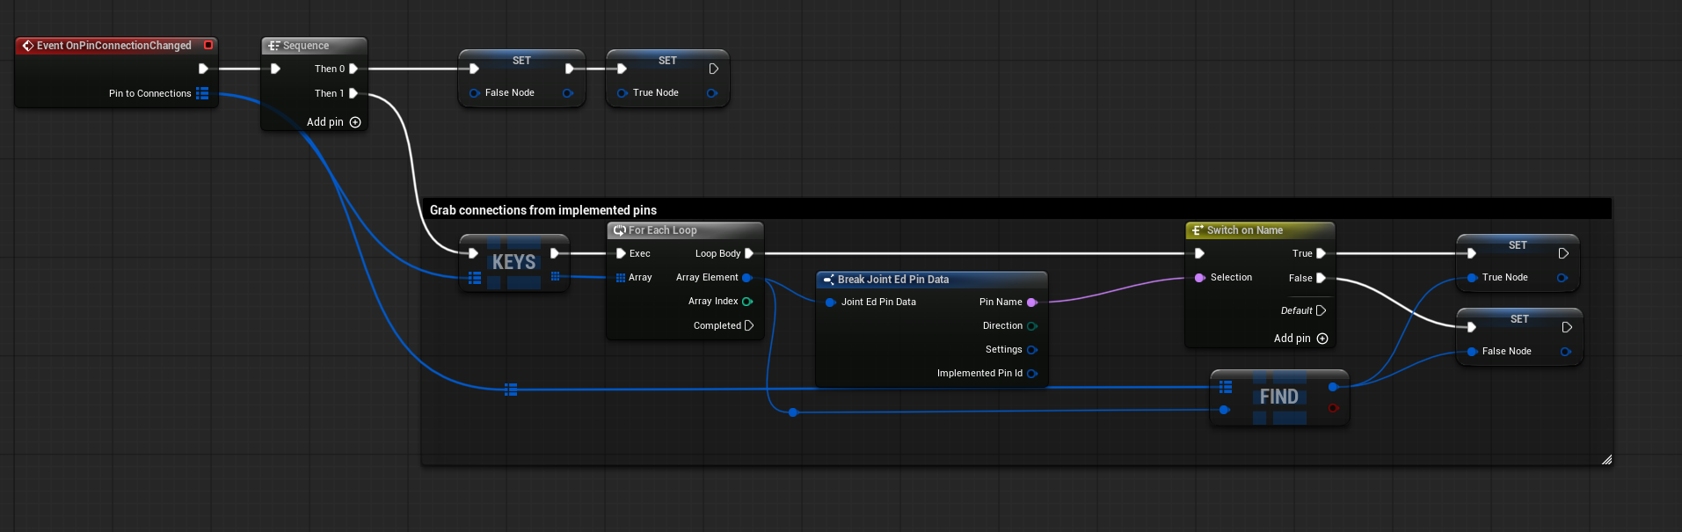
Task: Click the Pin to Connections map pin icon
Action: [x=203, y=93]
